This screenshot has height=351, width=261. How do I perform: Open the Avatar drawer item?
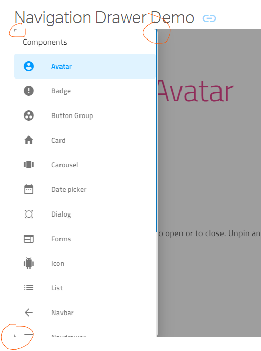coord(85,66)
